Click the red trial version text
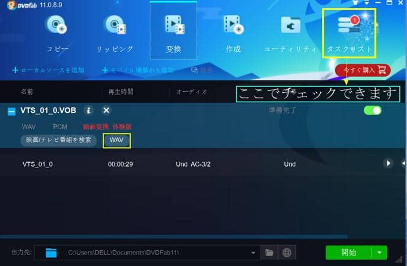Screen dimensions: 407x266 coord(107,127)
